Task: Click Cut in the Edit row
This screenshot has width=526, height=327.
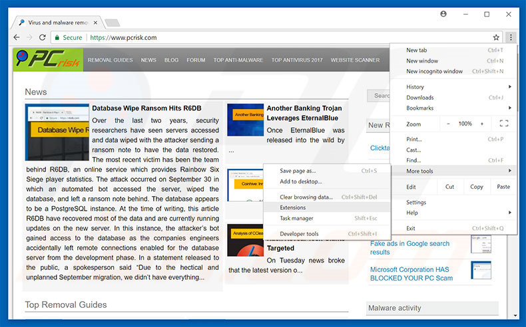Action: (449, 187)
